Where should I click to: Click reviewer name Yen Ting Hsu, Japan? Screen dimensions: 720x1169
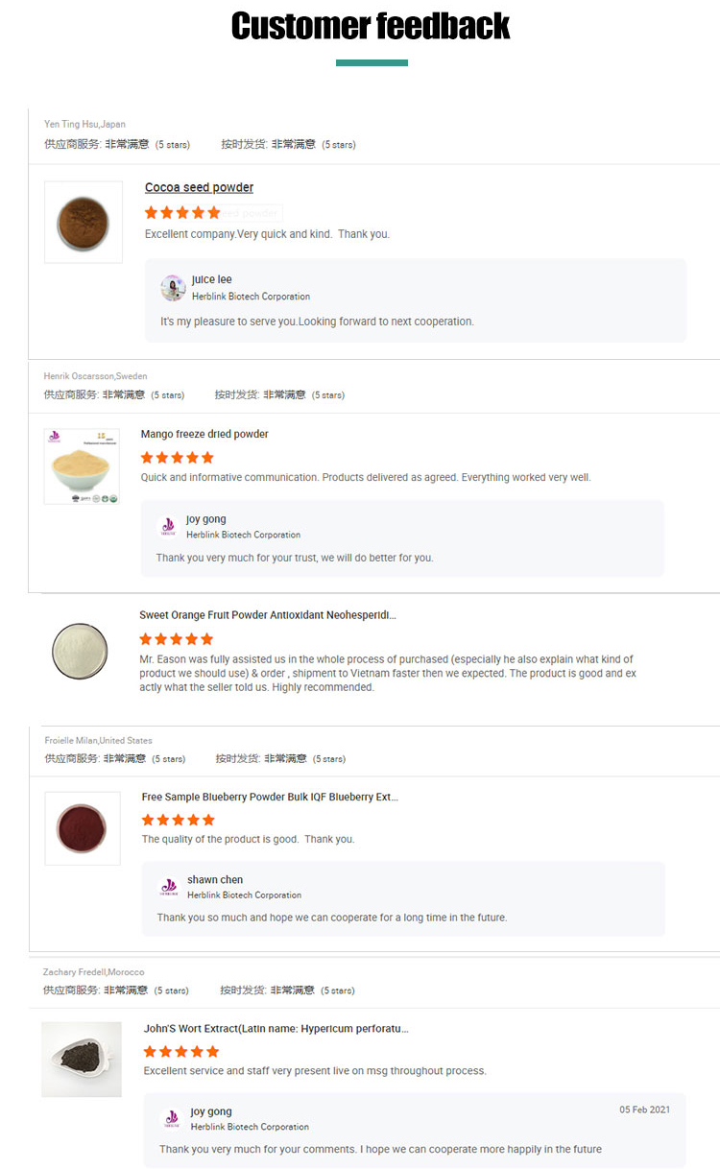(84, 124)
